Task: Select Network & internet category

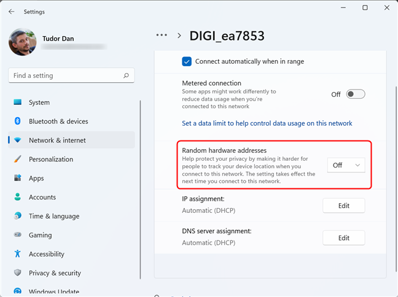Action: click(x=72, y=140)
